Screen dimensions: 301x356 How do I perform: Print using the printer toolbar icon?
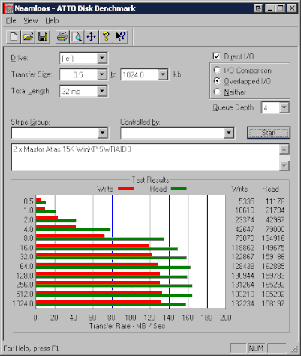(62, 37)
